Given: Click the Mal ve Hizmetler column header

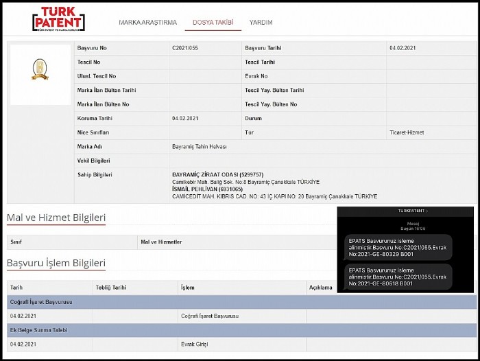Looking at the screenshot, I should [x=161, y=242].
